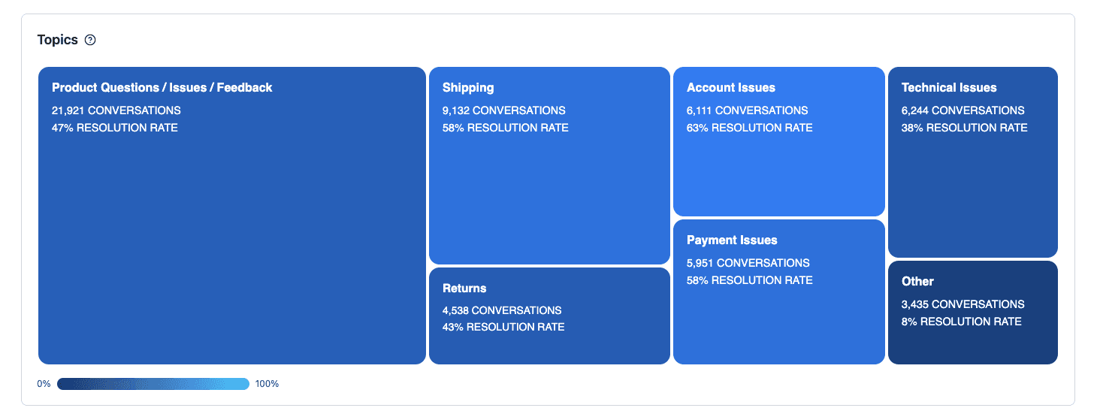Click the 21,921 conversations count

(116, 110)
